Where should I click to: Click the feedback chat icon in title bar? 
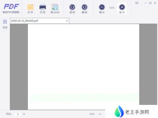coord(137,3)
